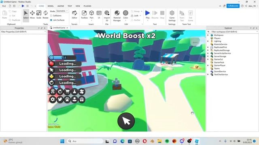Open the Terrain Editor
Screen dimensions: 259x145
[x=74, y=14]
